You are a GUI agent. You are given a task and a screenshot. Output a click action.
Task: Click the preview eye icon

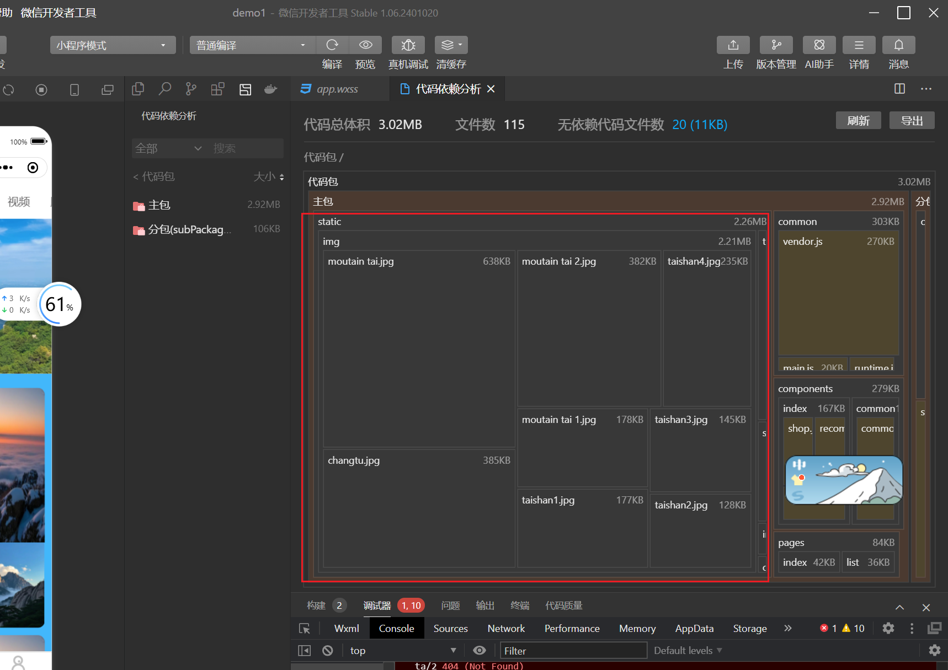coord(365,45)
